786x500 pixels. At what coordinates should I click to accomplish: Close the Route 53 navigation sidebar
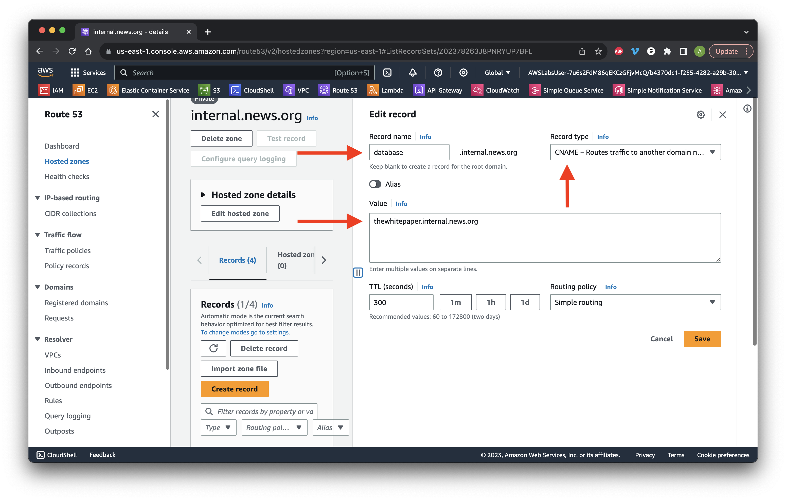(155, 114)
